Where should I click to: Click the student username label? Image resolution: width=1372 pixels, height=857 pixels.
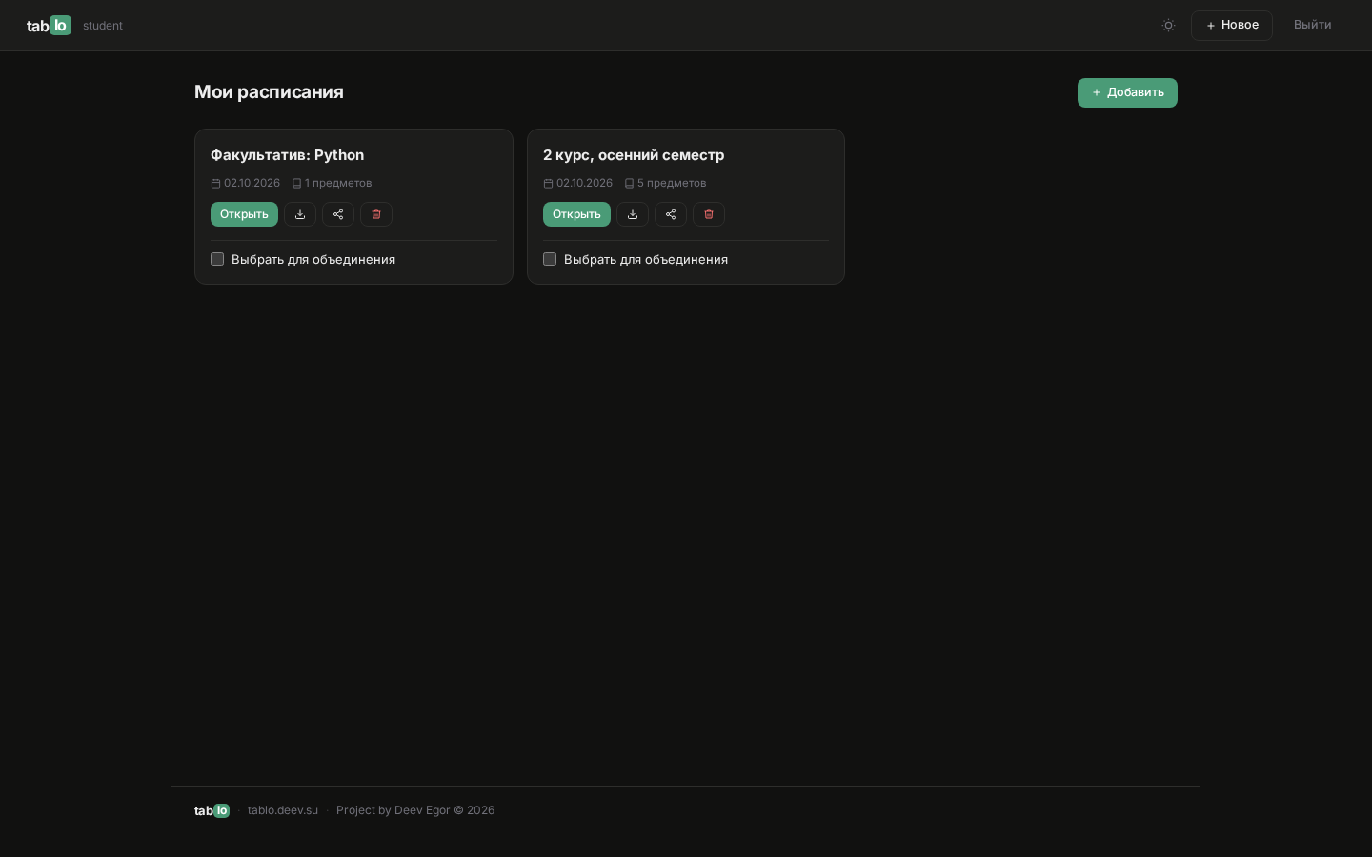tap(103, 26)
